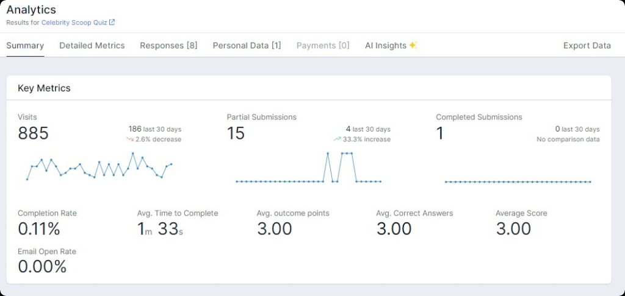
Task: Open the Payments [0] tab
Action: (x=323, y=46)
